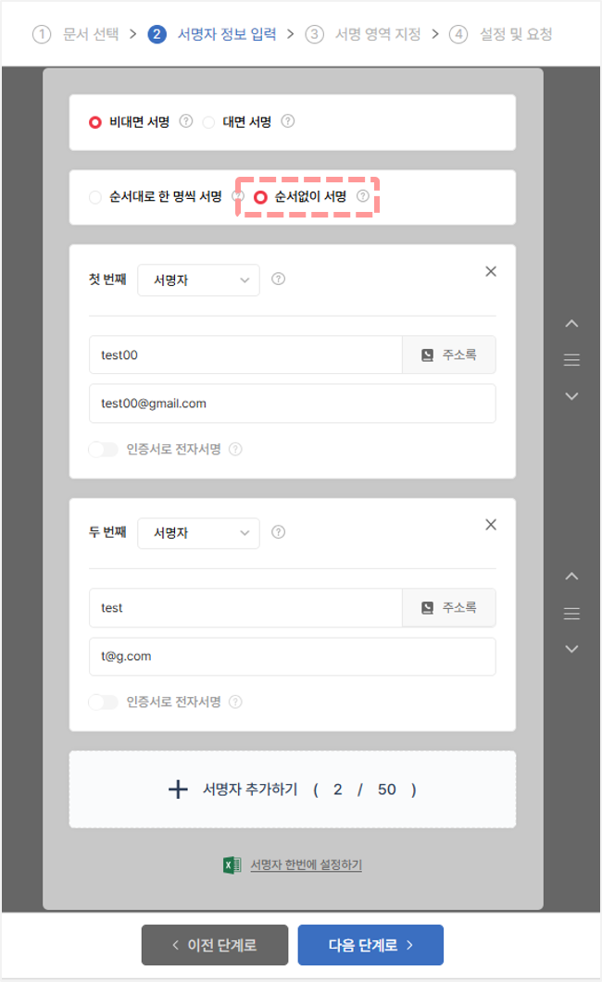Click help icon beside first signer role
The image size is (602, 982).
(278, 279)
